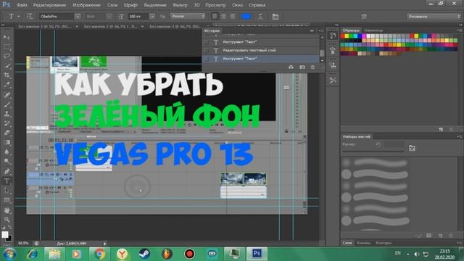The height and width of the screenshot is (261, 464).
Task: Delete current state in History panel
Action: tap(312, 67)
